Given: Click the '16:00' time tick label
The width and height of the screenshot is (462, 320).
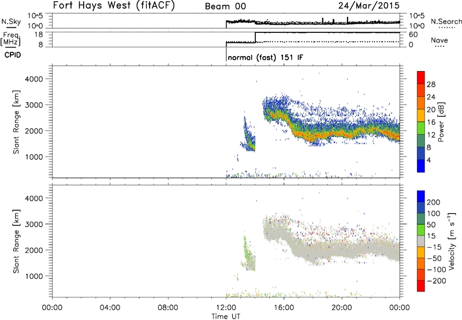Looking at the screenshot, I should 284,308.
